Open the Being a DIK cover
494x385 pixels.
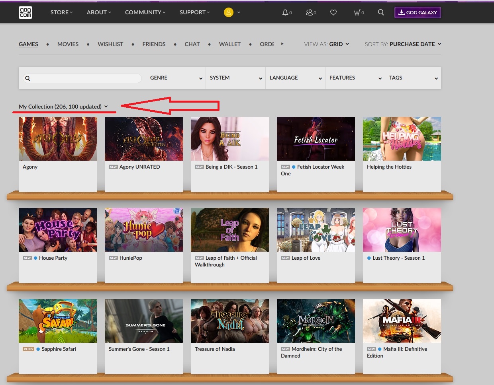pos(230,139)
